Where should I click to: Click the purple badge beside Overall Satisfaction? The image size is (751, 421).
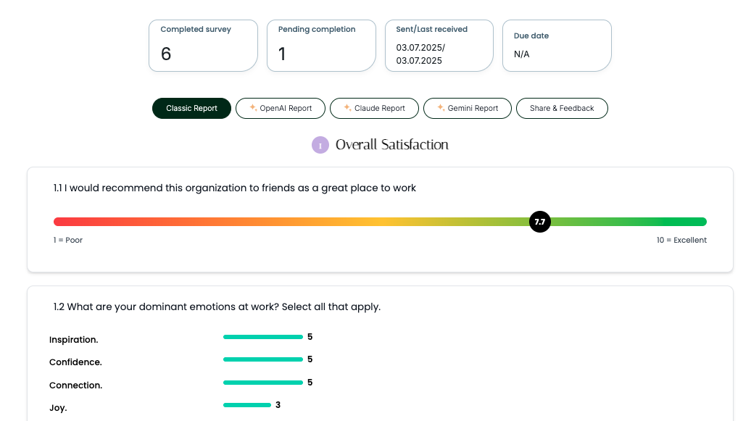[x=320, y=145]
